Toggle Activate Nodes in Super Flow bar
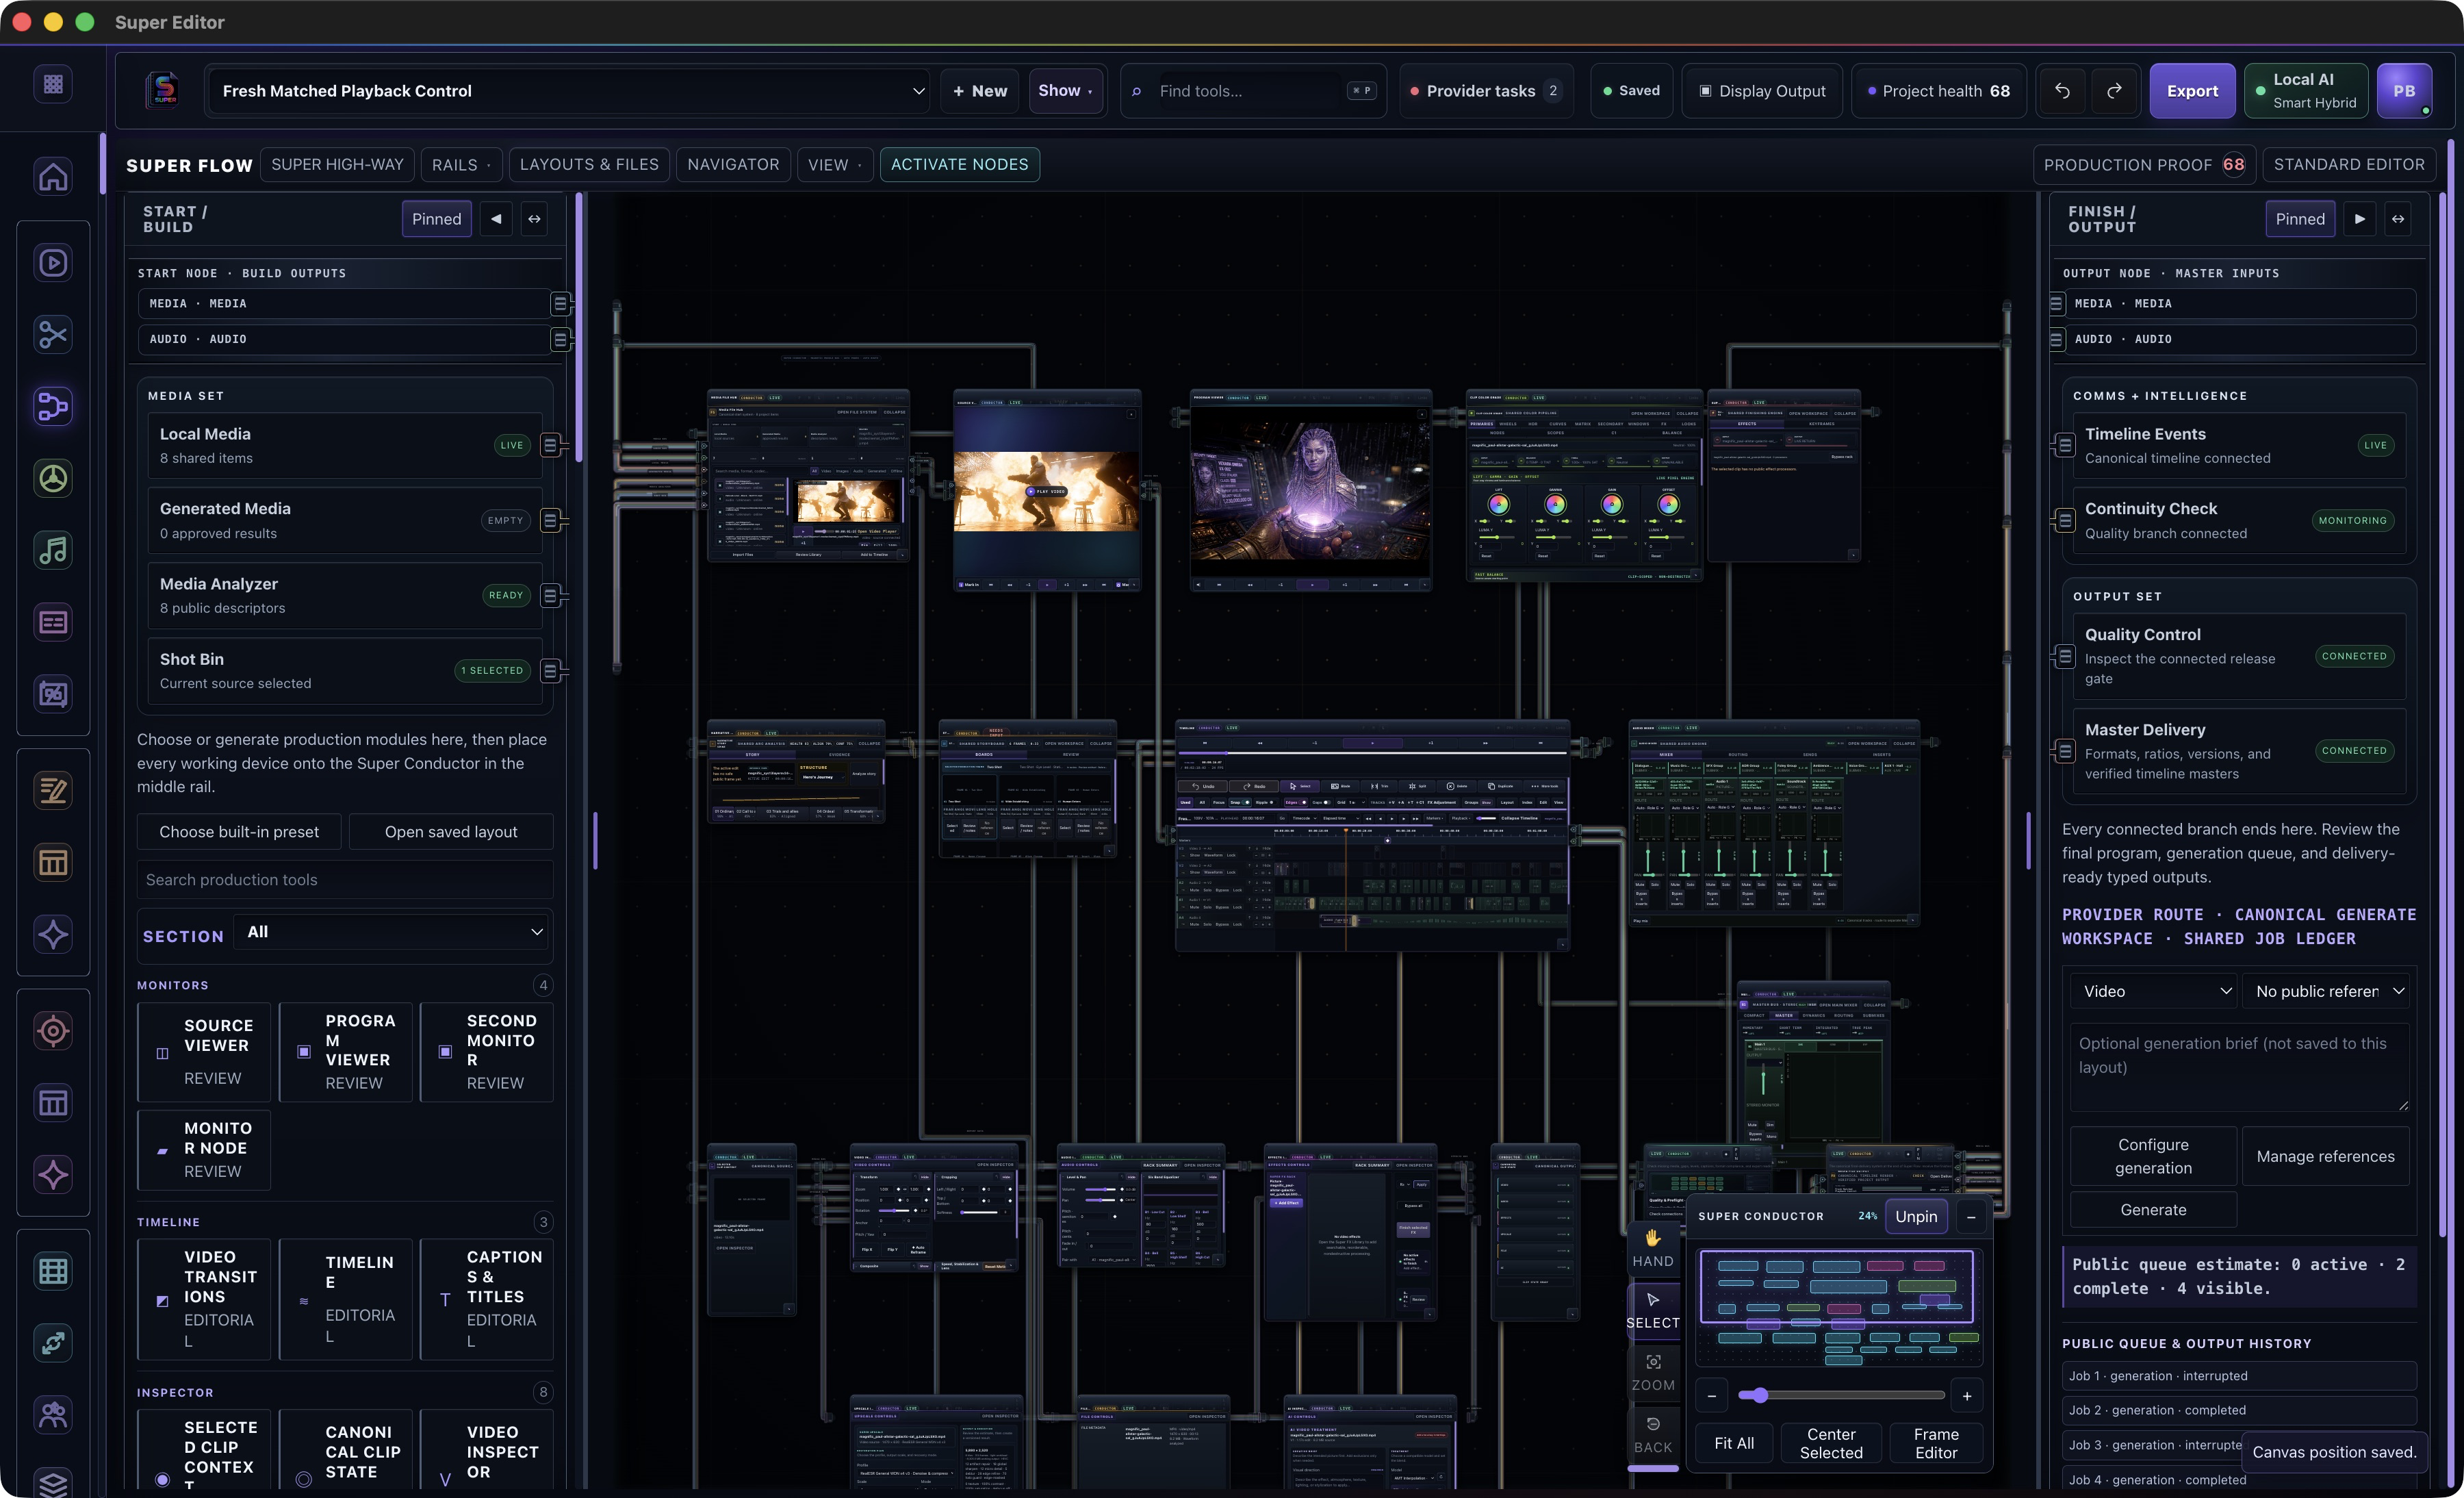Viewport: 2464px width, 1498px height. pos(959,164)
